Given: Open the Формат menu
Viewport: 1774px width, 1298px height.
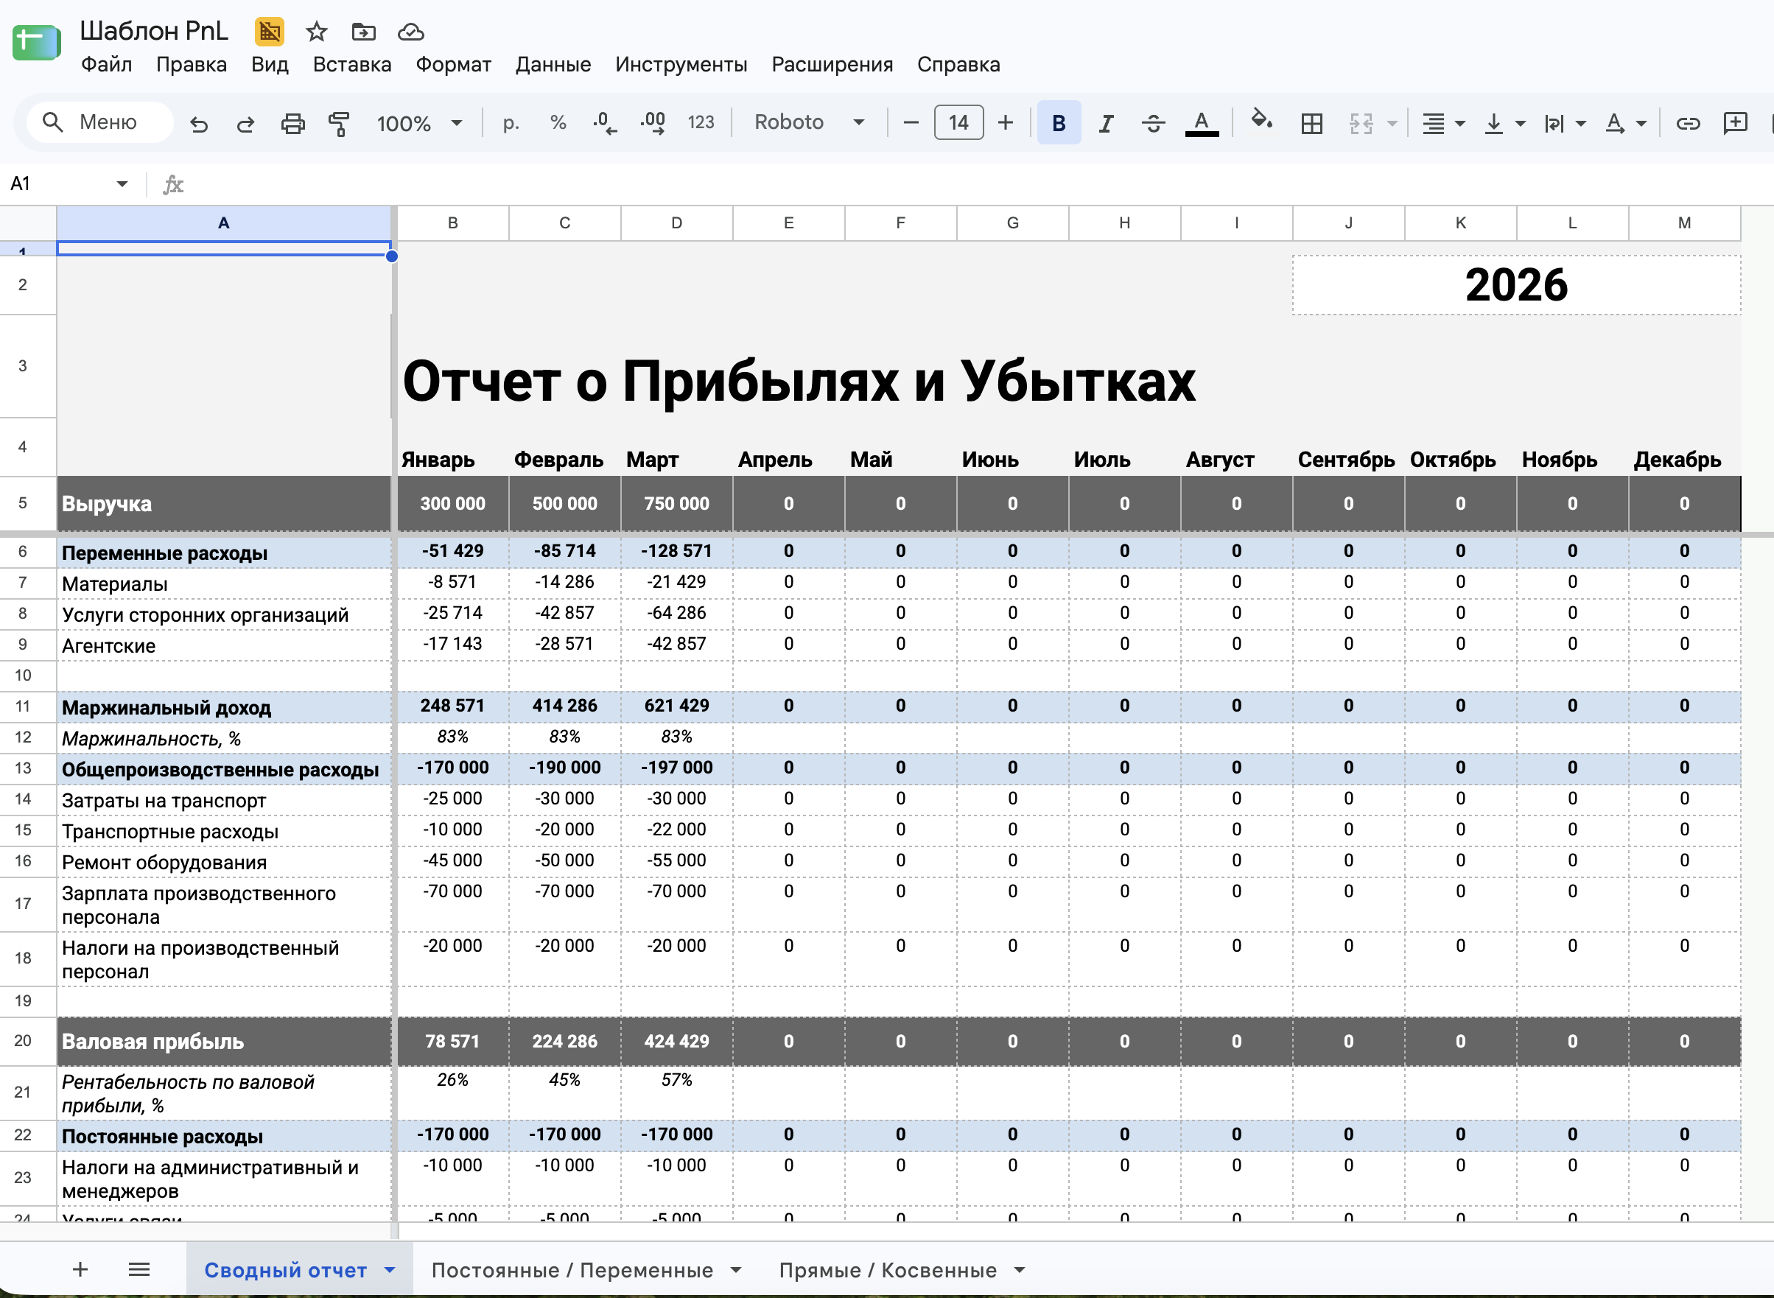Looking at the screenshot, I should [x=453, y=64].
